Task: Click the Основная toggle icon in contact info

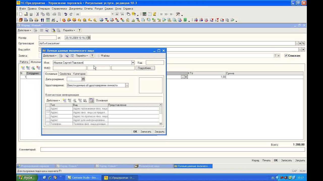Action: coord(92,101)
